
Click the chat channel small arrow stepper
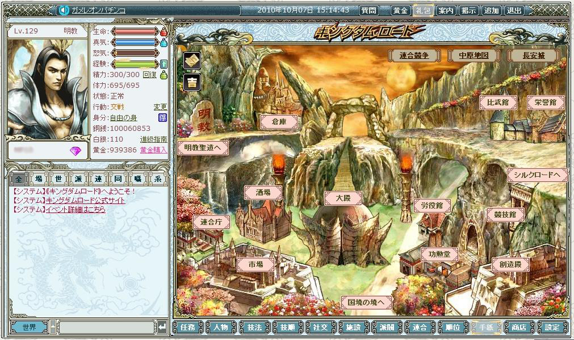(x=53, y=327)
